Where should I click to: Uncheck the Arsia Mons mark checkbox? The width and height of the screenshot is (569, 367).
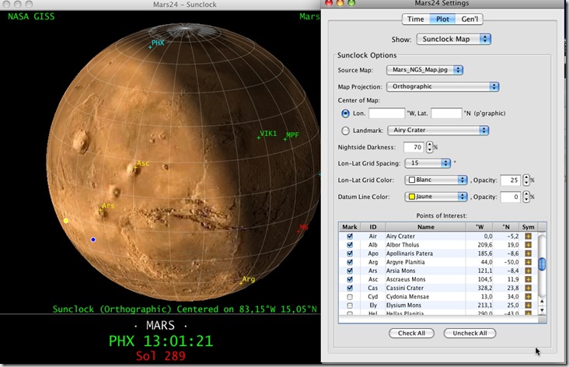pos(350,271)
